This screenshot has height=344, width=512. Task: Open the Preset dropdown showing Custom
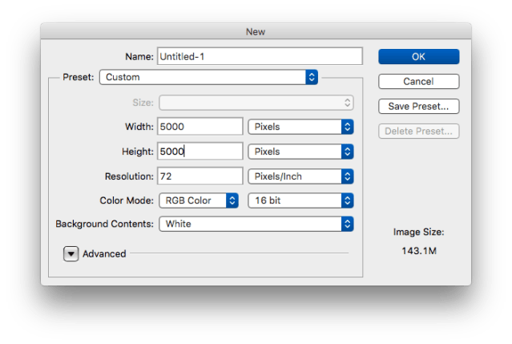(208, 77)
